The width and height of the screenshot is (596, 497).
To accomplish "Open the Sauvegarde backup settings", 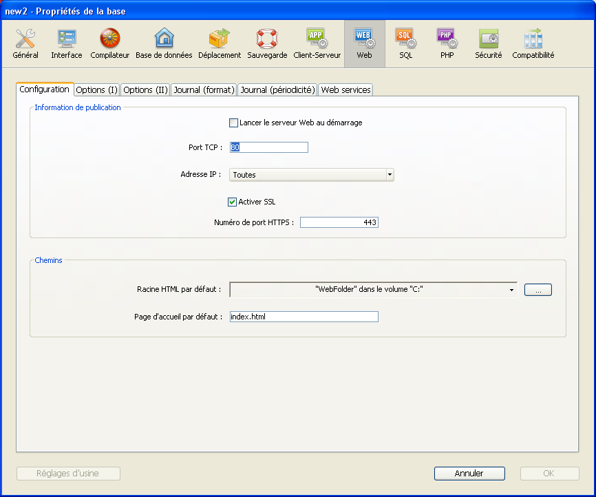I will click(267, 43).
